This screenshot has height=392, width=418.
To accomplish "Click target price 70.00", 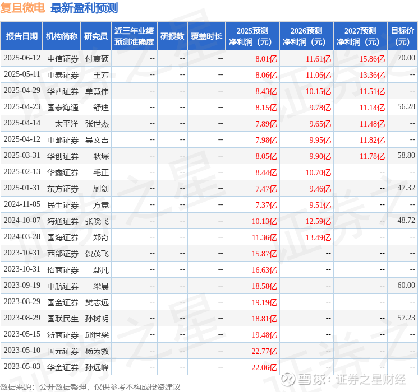I will click(x=406, y=58).
